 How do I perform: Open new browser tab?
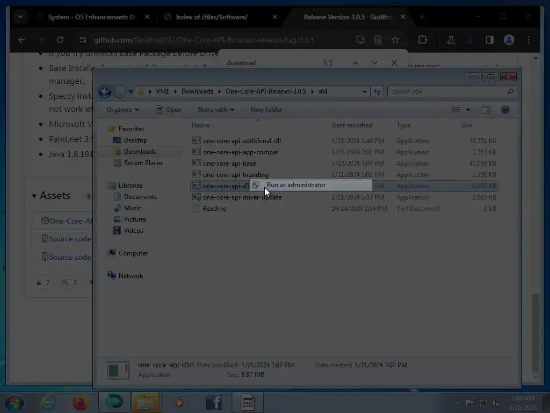coord(422,17)
